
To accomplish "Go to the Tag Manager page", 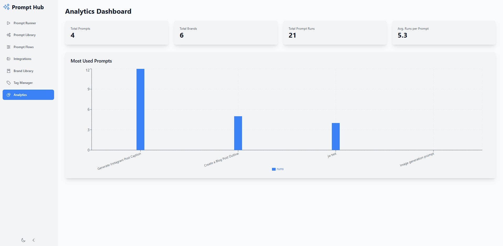I will click(23, 83).
